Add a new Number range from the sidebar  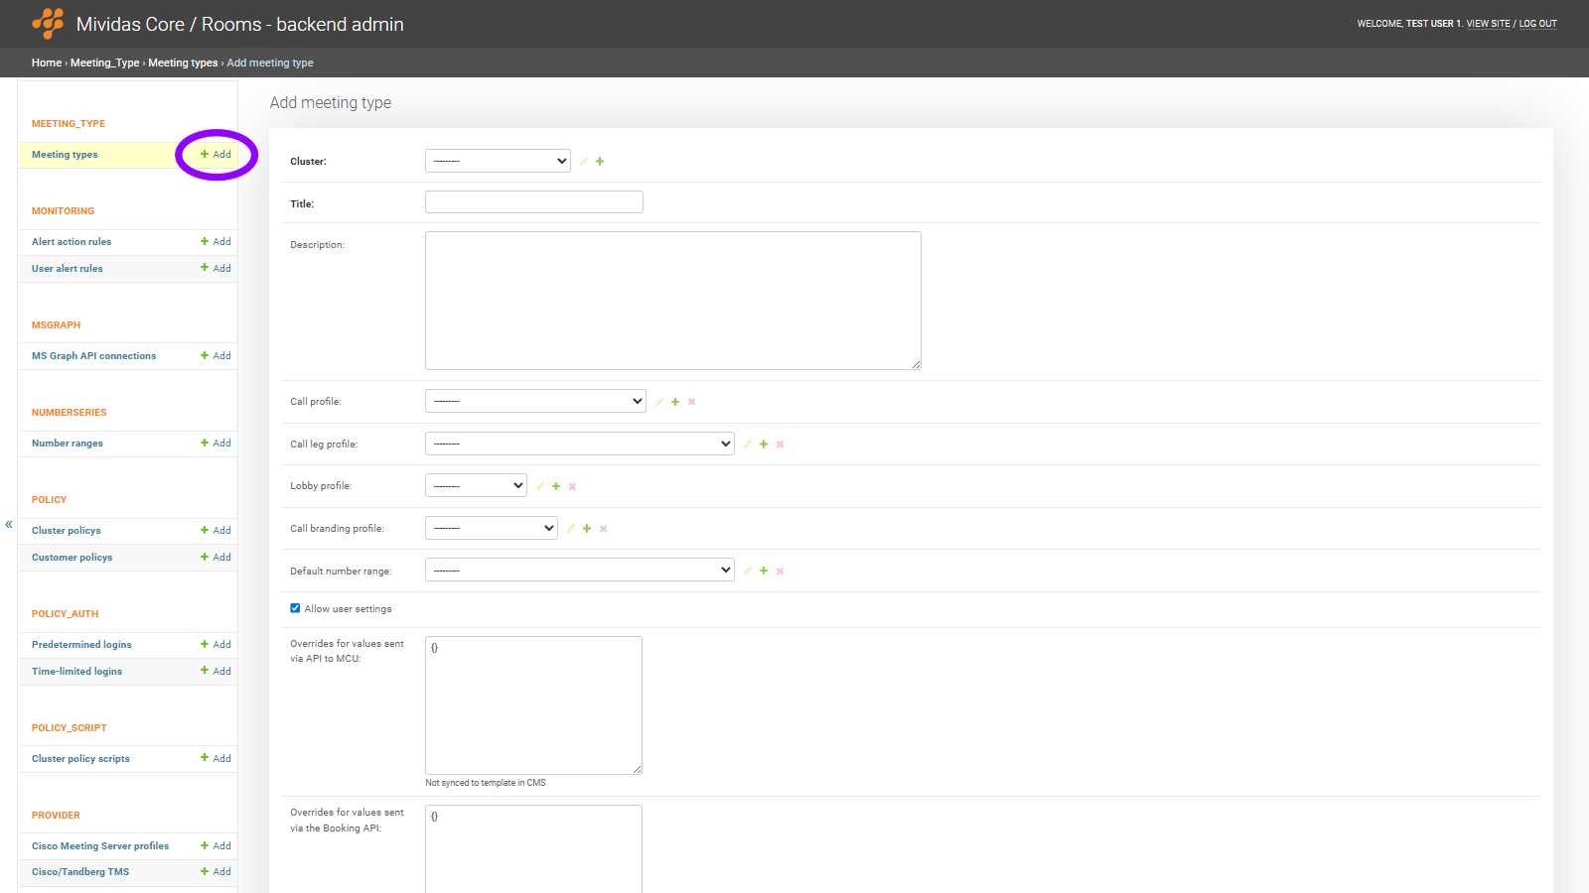coord(216,444)
